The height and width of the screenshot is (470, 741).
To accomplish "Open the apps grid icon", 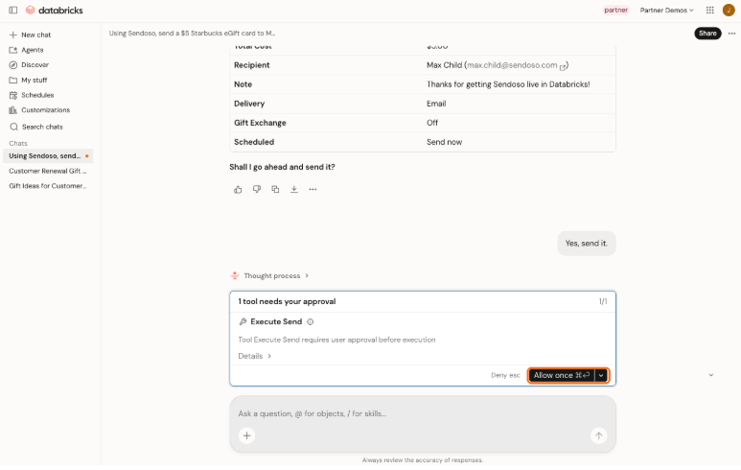I will tap(709, 10).
